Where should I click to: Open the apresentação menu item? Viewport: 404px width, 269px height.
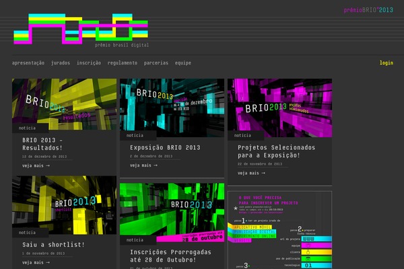[28, 63]
